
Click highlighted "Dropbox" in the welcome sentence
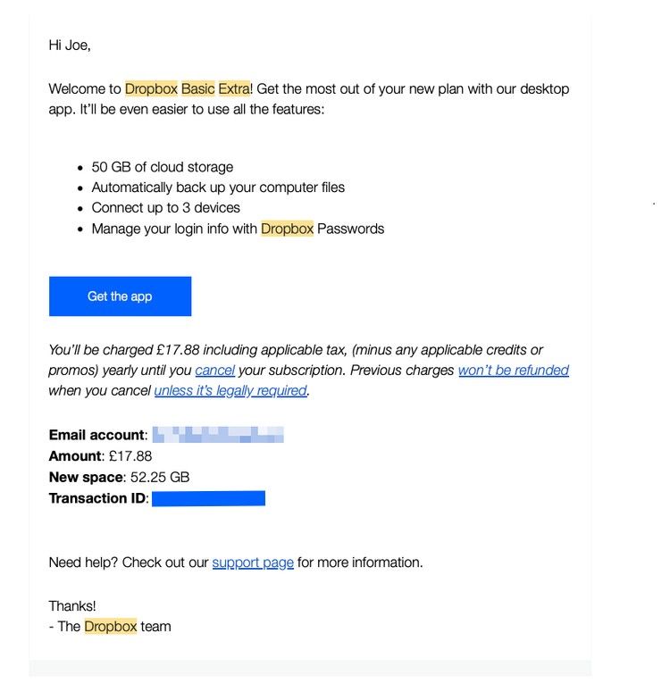click(x=151, y=89)
